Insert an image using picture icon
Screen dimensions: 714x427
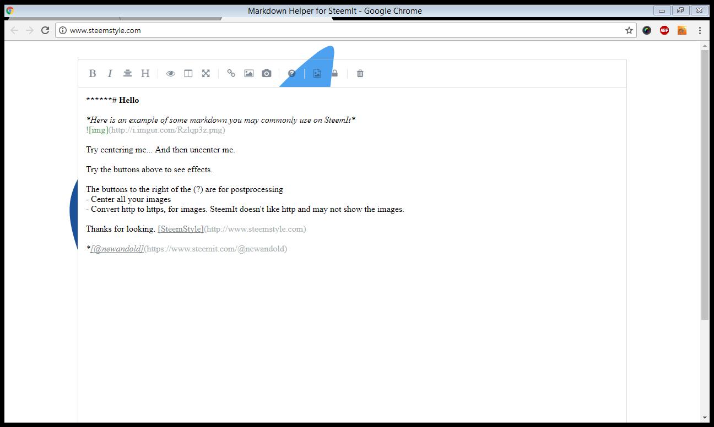click(x=249, y=73)
